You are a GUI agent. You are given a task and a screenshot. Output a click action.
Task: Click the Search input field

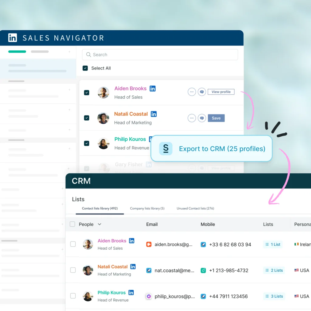(164, 55)
